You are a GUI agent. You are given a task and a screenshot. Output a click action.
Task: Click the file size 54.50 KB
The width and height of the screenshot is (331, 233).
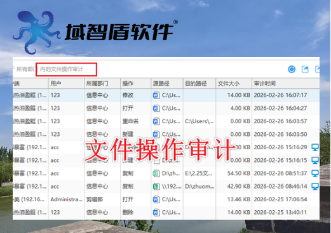[239, 173]
